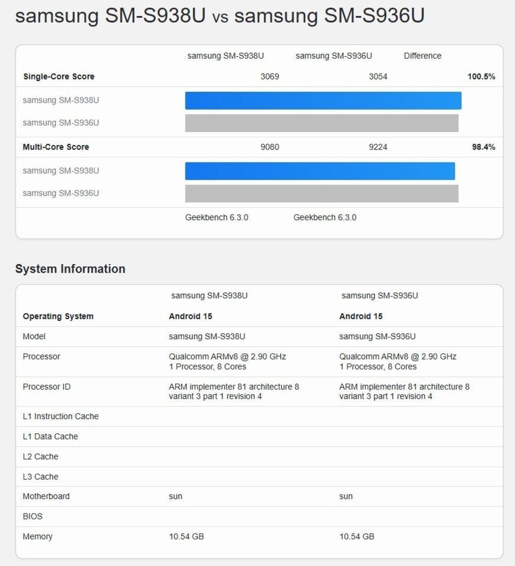Select the L2 Cache table row

41,456
